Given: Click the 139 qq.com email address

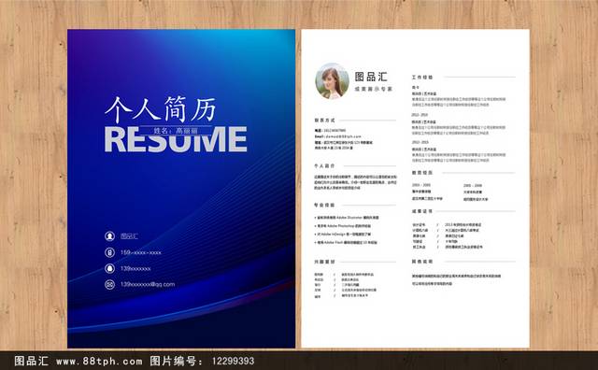Looking at the screenshot, I should point(148,285).
